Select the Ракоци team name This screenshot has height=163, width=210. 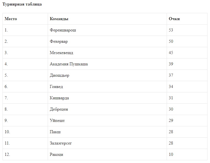pyautogui.click(x=57, y=154)
